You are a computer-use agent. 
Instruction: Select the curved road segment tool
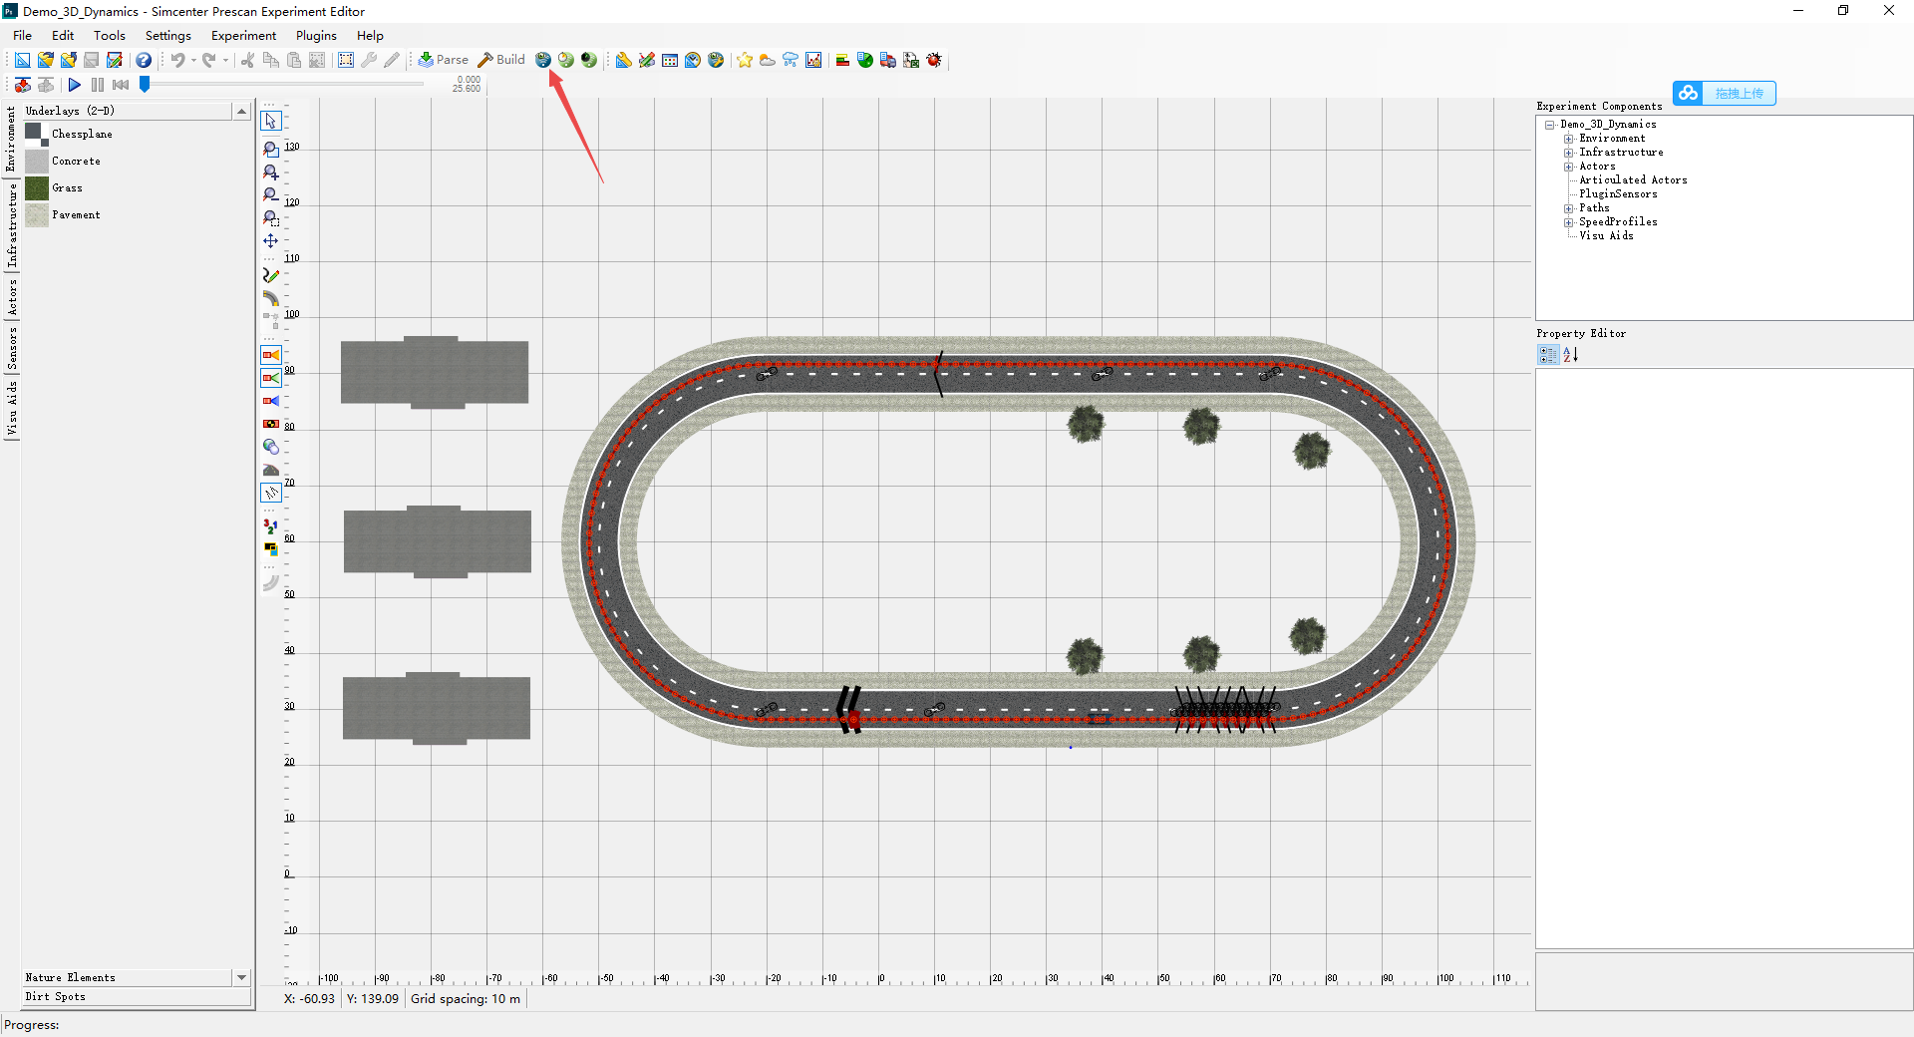[270, 298]
